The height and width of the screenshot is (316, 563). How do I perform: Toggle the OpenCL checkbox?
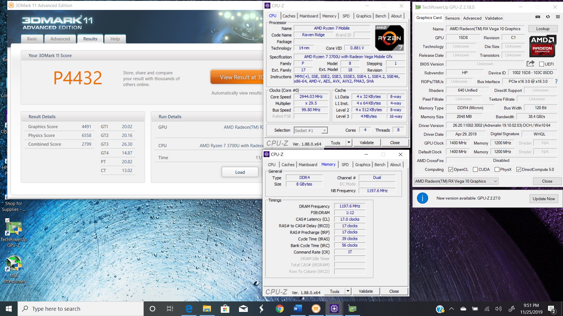451,169
